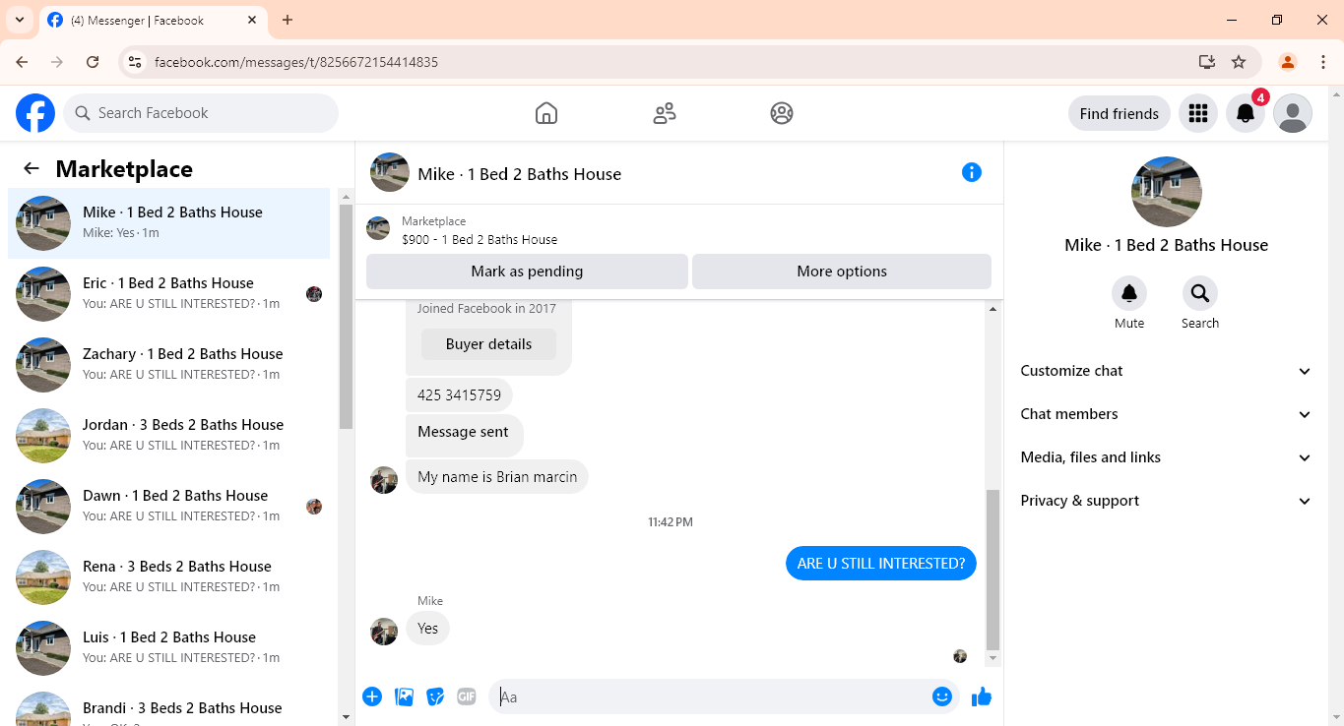This screenshot has width=1344, height=726.
Task: Click the Marketplace heading
Action: [124, 169]
